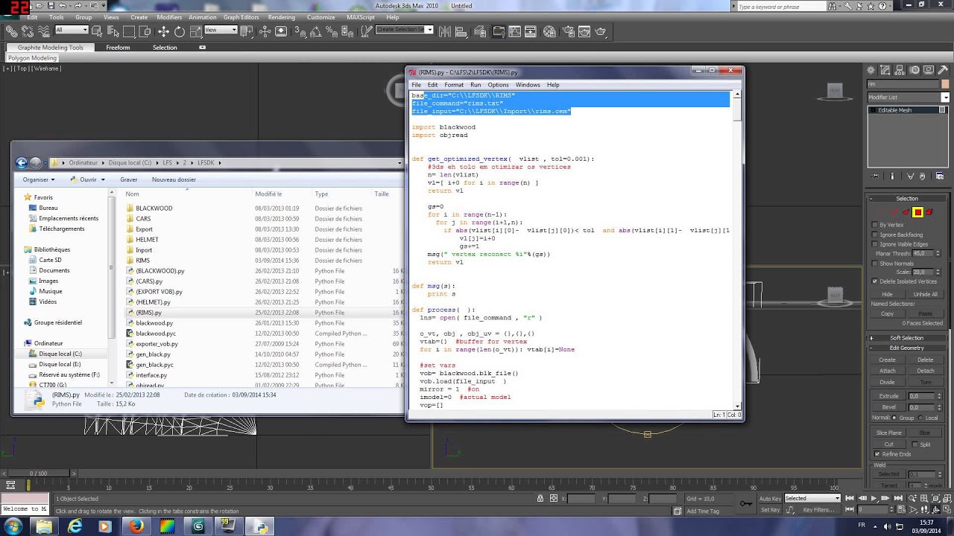Select the Move tool in main toolbar

tap(163, 31)
